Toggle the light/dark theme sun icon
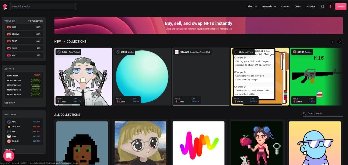 tap(323, 6)
